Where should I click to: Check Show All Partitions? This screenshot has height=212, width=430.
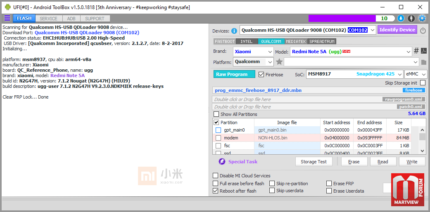[x=216, y=114]
